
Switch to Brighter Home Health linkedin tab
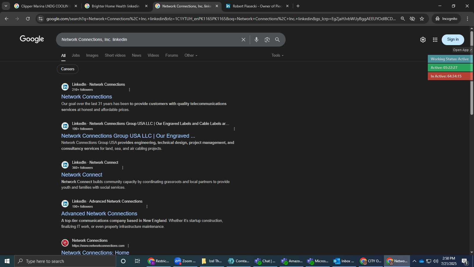pyautogui.click(x=116, y=6)
